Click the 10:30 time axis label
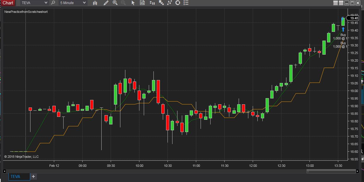The height and width of the screenshot is (182, 364). [x=168, y=166]
